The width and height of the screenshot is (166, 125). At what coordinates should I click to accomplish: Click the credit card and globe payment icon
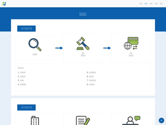tap(131, 44)
